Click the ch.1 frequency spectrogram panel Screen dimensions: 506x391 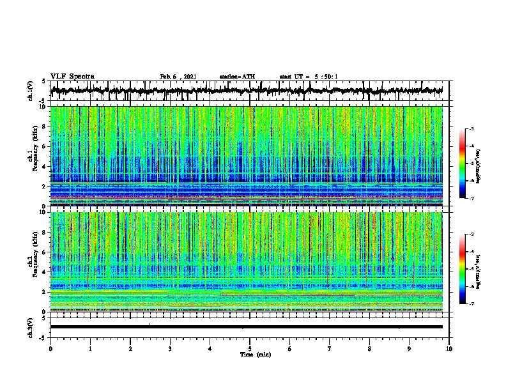pyautogui.click(x=247, y=156)
